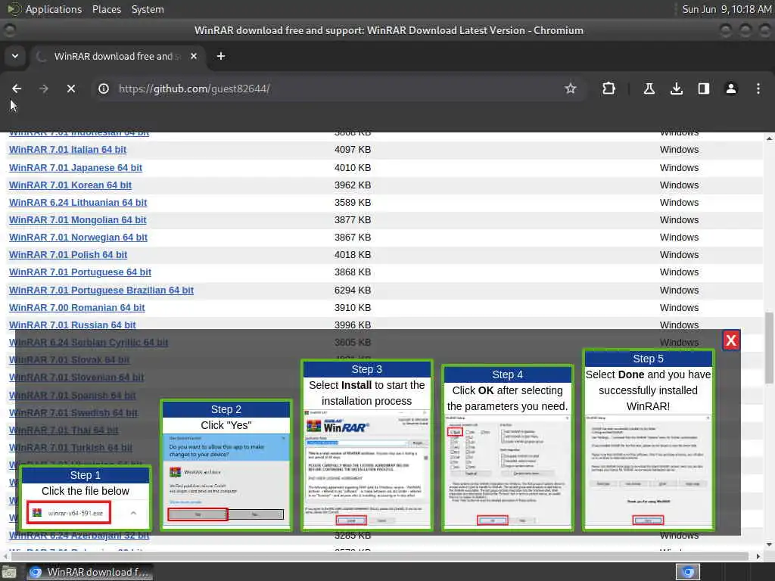Bookmark this page with the star icon
This screenshot has height=581, width=775.
pyautogui.click(x=571, y=89)
